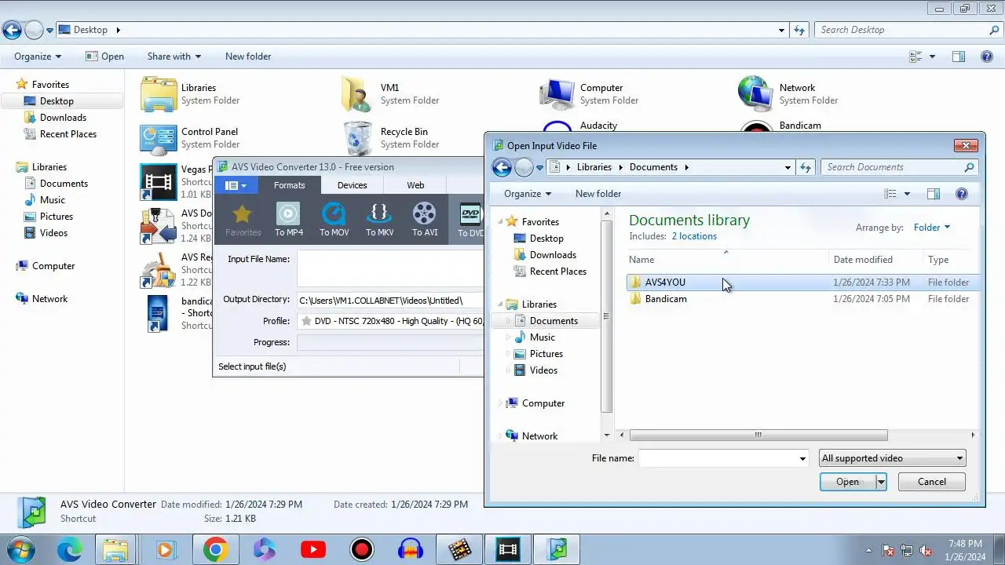
Task: Open the All supported video filter dropdown
Action: coord(892,458)
